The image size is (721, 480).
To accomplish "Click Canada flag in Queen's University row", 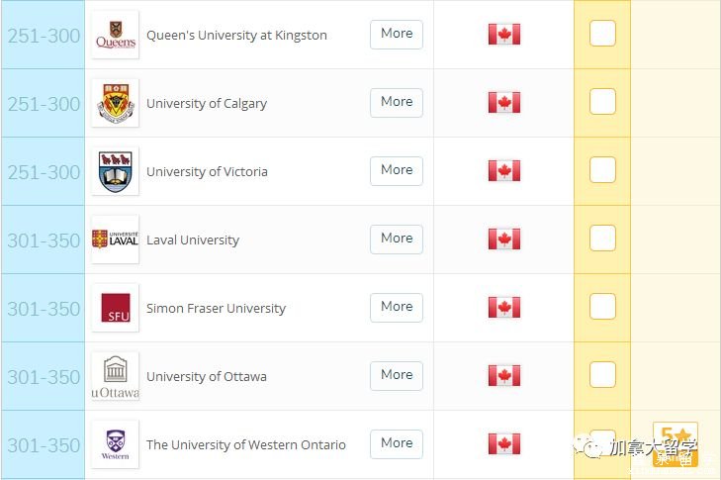I will (504, 35).
